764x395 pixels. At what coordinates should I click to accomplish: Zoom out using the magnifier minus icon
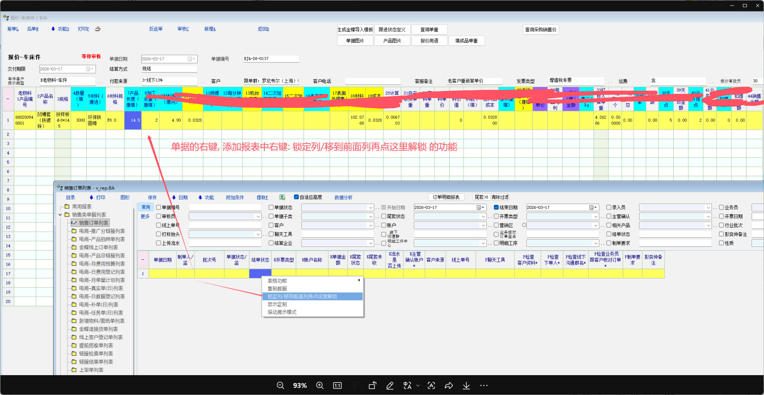(x=280, y=385)
